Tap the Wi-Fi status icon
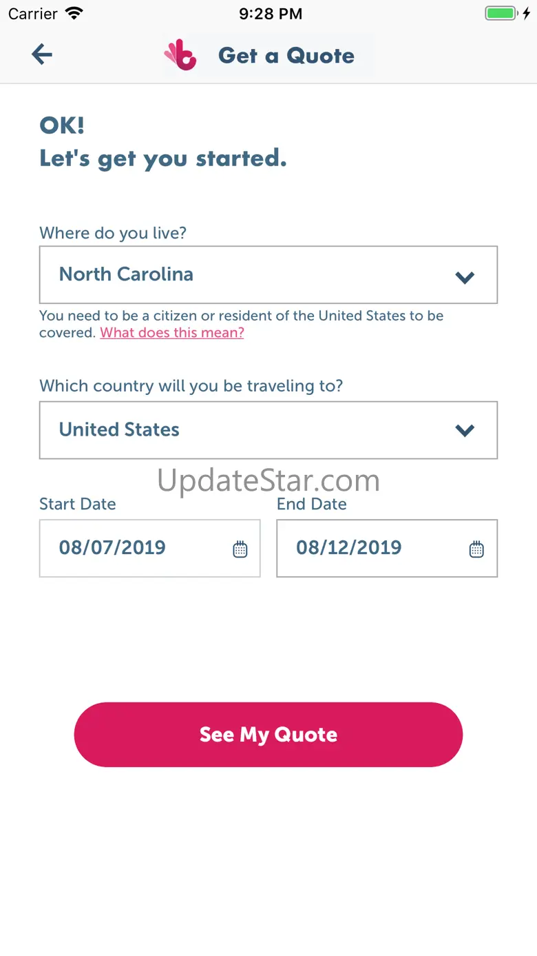 click(73, 13)
